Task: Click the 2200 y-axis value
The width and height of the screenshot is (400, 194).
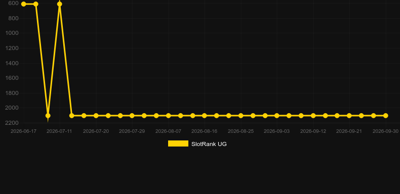Action: coord(12,123)
